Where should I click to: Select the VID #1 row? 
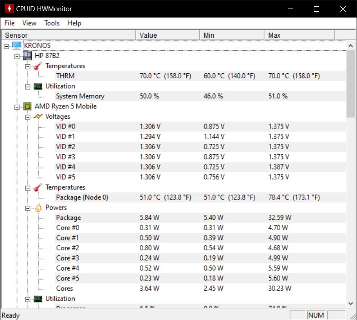(x=200, y=137)
